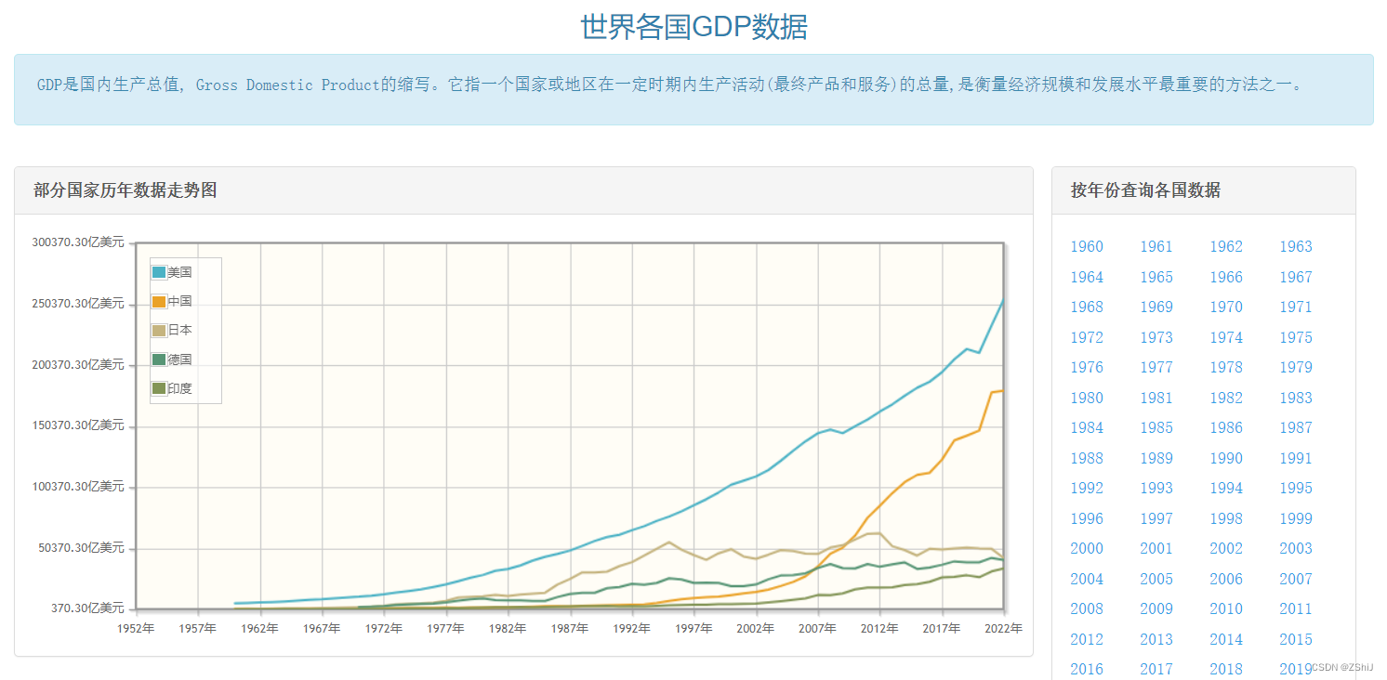The width and height of the screenshot is (1387, 680).
Task: Click the 2007年 x-axis label
Action: click(818, 629)
